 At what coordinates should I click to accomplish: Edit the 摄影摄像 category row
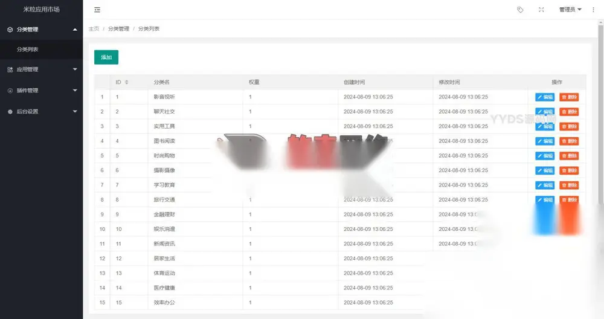(545, 170)
